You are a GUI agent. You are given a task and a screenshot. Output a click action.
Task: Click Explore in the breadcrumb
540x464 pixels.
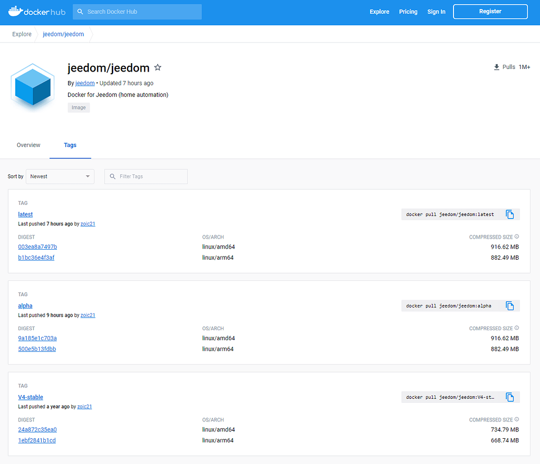tap(22, 34)
